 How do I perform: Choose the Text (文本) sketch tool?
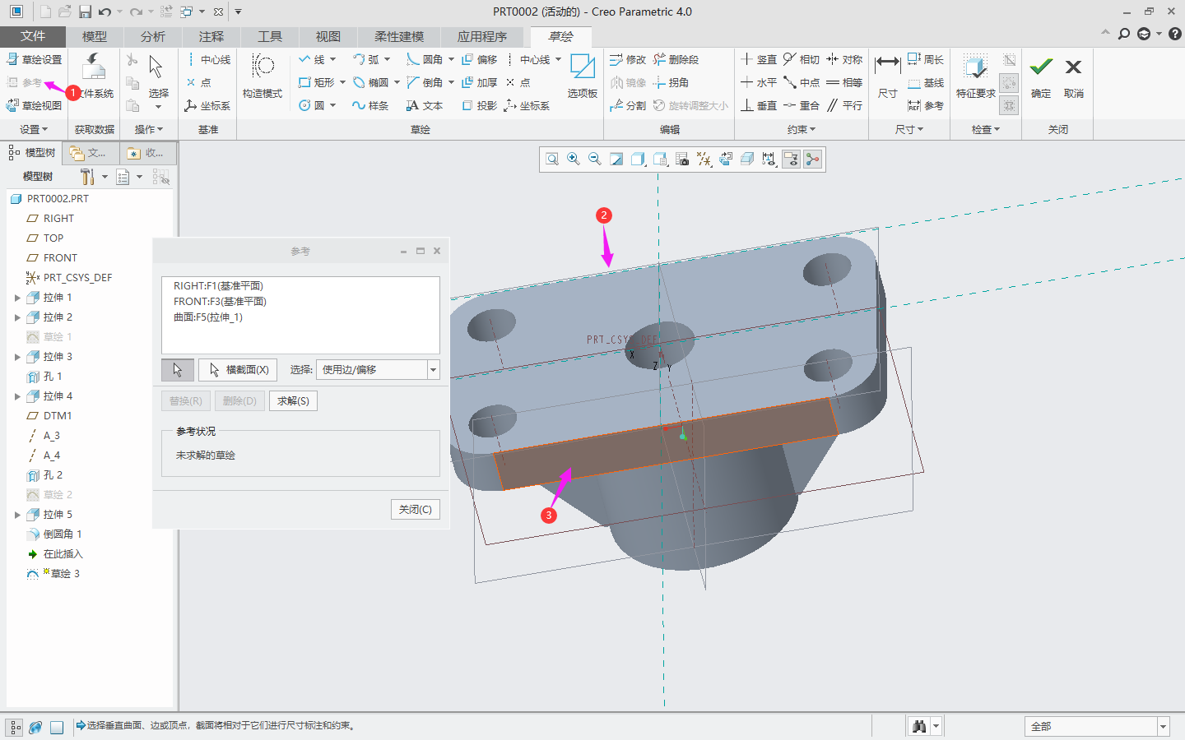[x=425, y=105]
